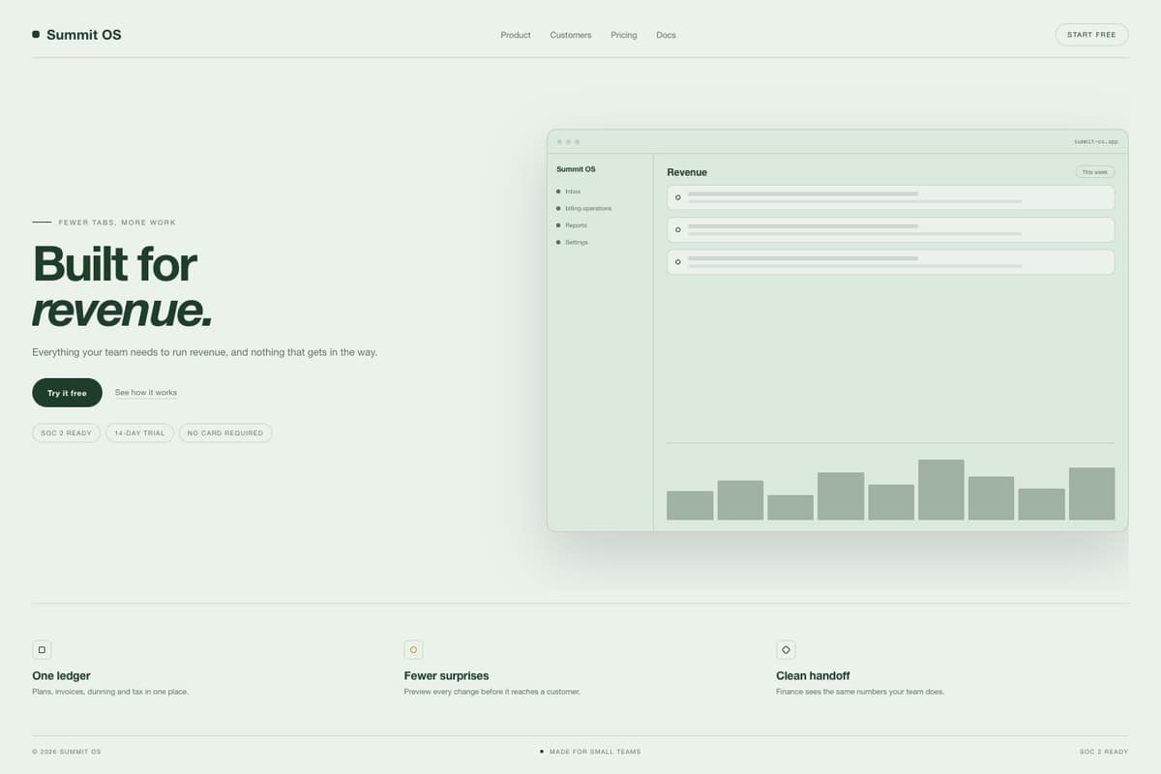Click the diamond icon above Clean handoff
Image resolution: width=1161 pixels, height=774 pixels.
(786, 650)
